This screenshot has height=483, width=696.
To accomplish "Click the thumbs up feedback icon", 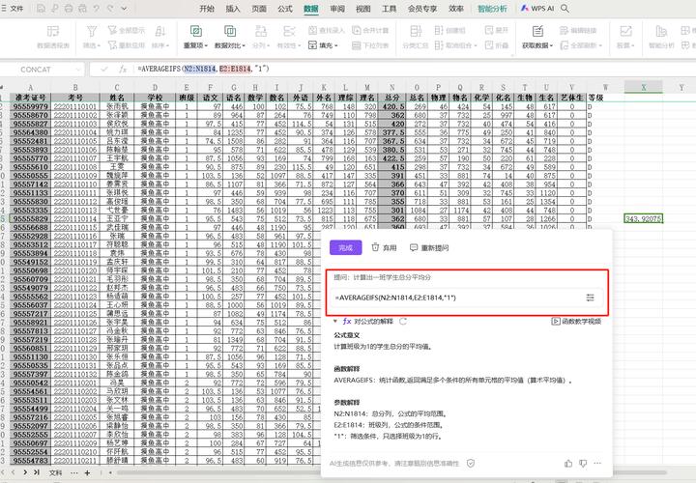I will click(568, 464).
